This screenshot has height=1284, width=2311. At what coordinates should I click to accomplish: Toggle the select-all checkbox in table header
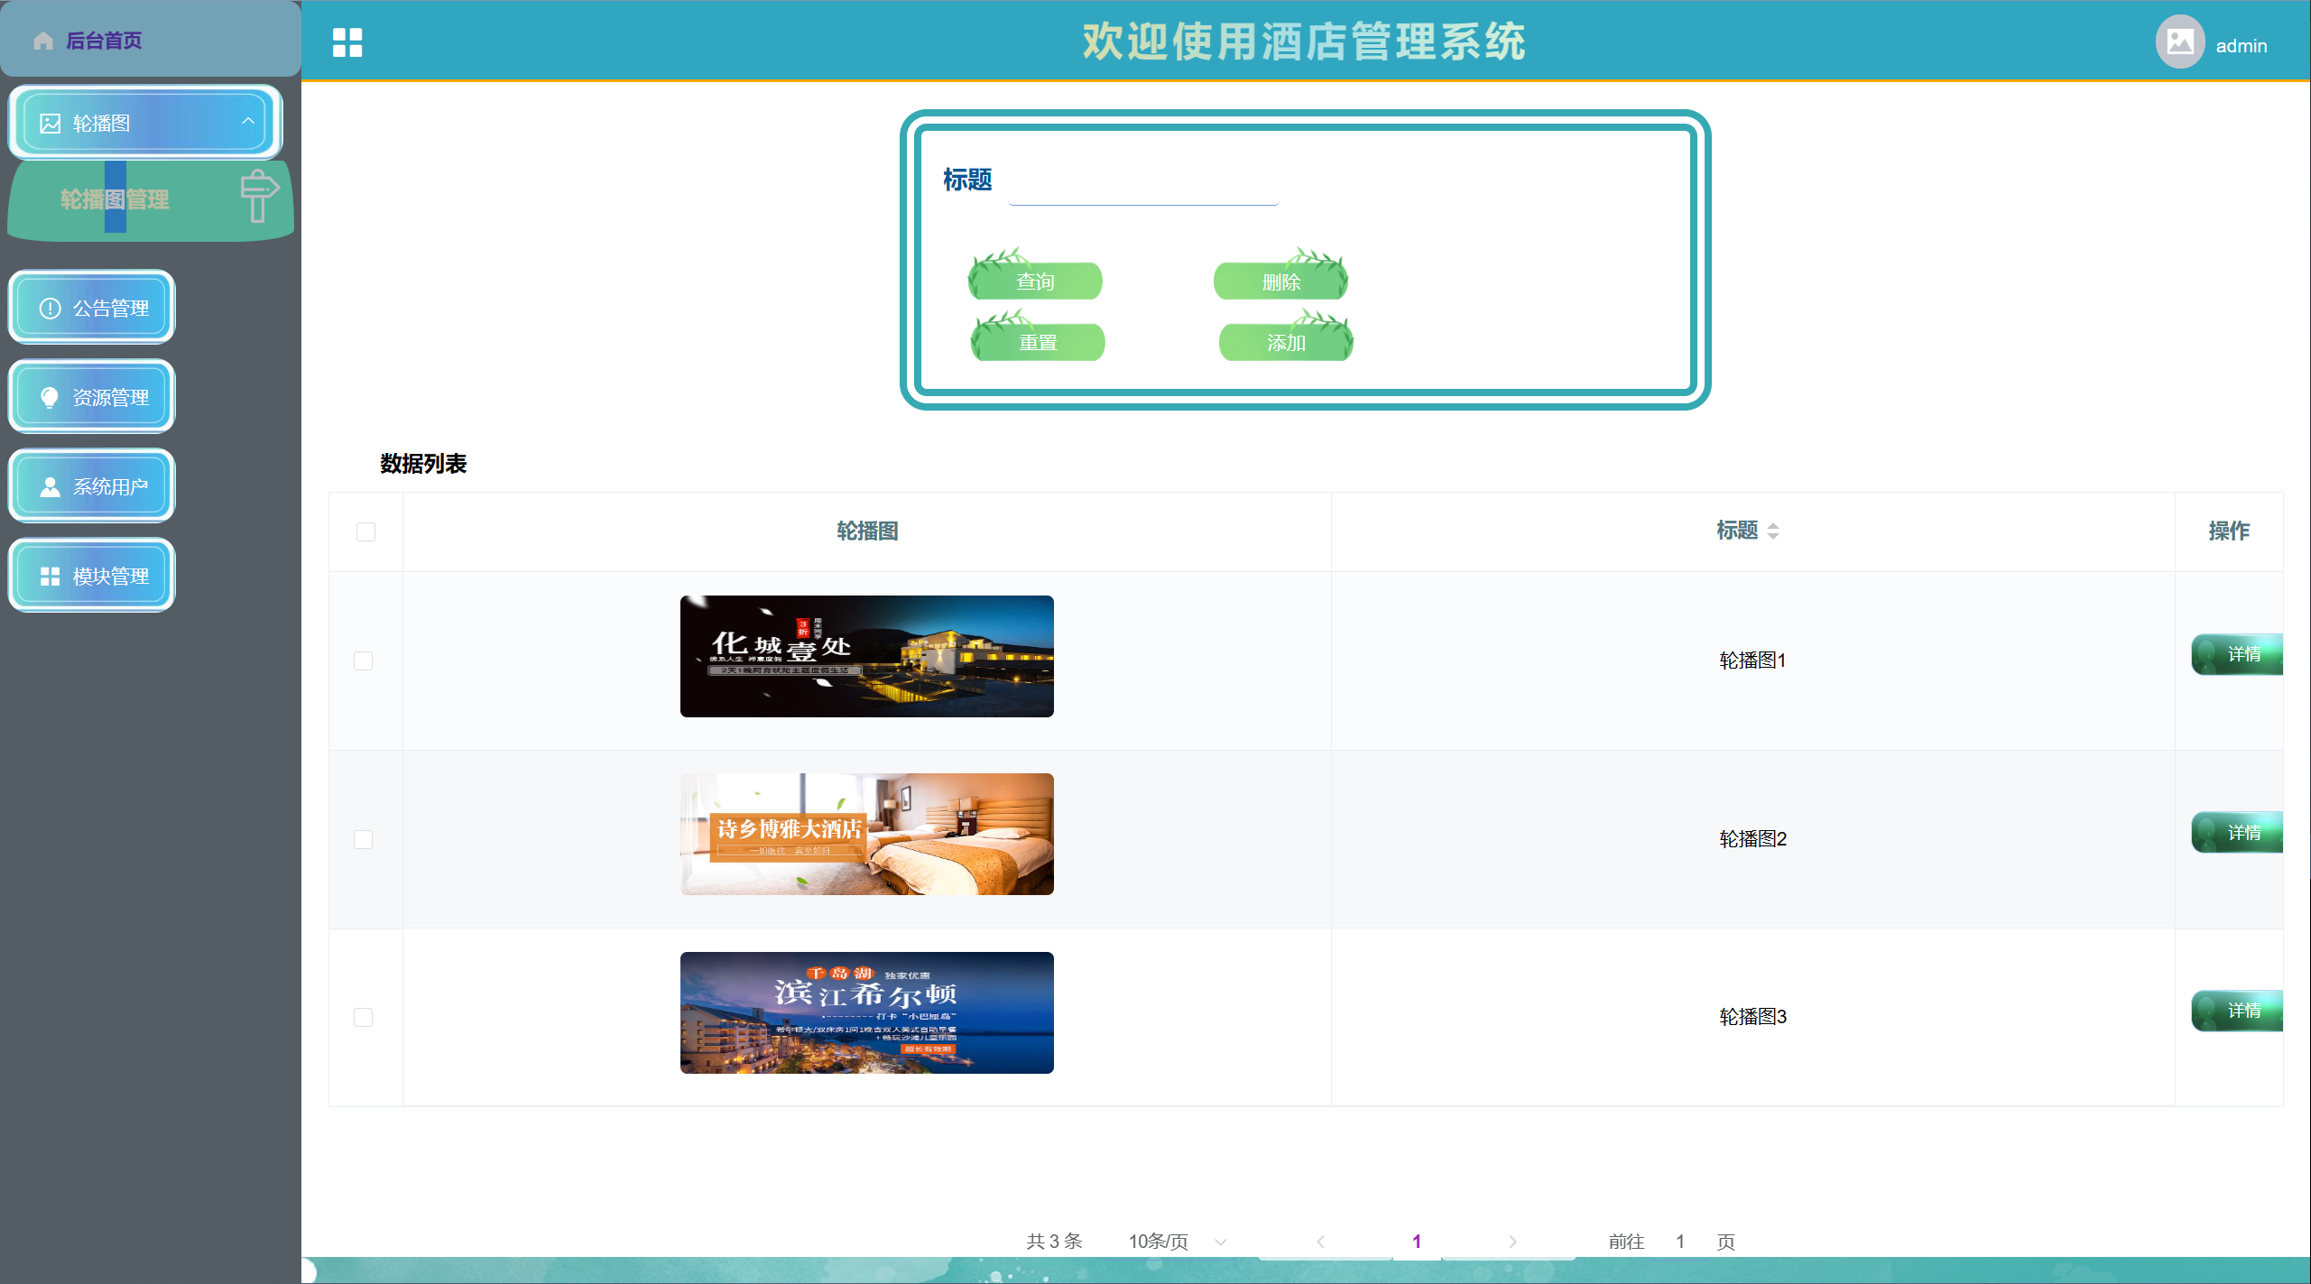(365, 531)
